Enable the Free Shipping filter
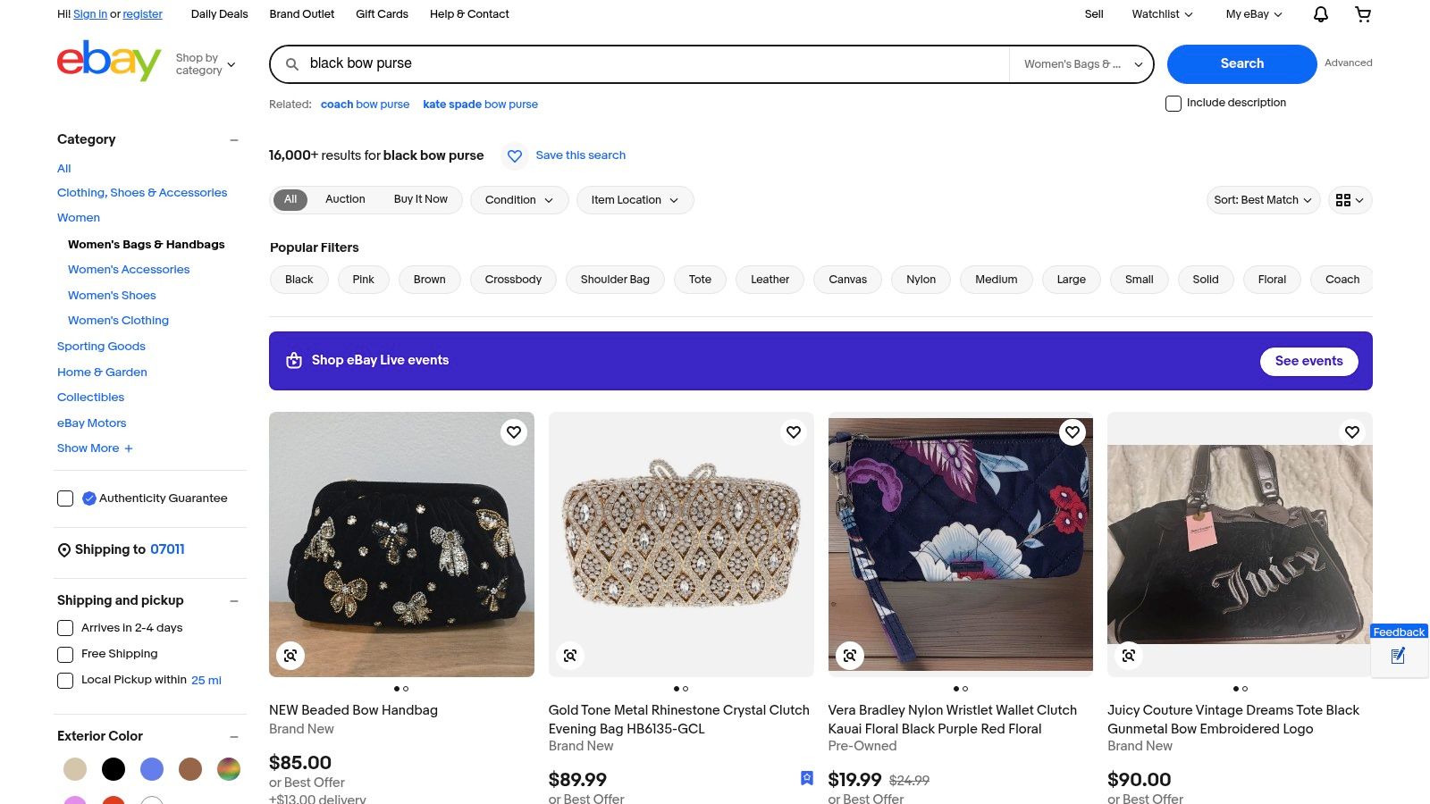 (65, 654)
